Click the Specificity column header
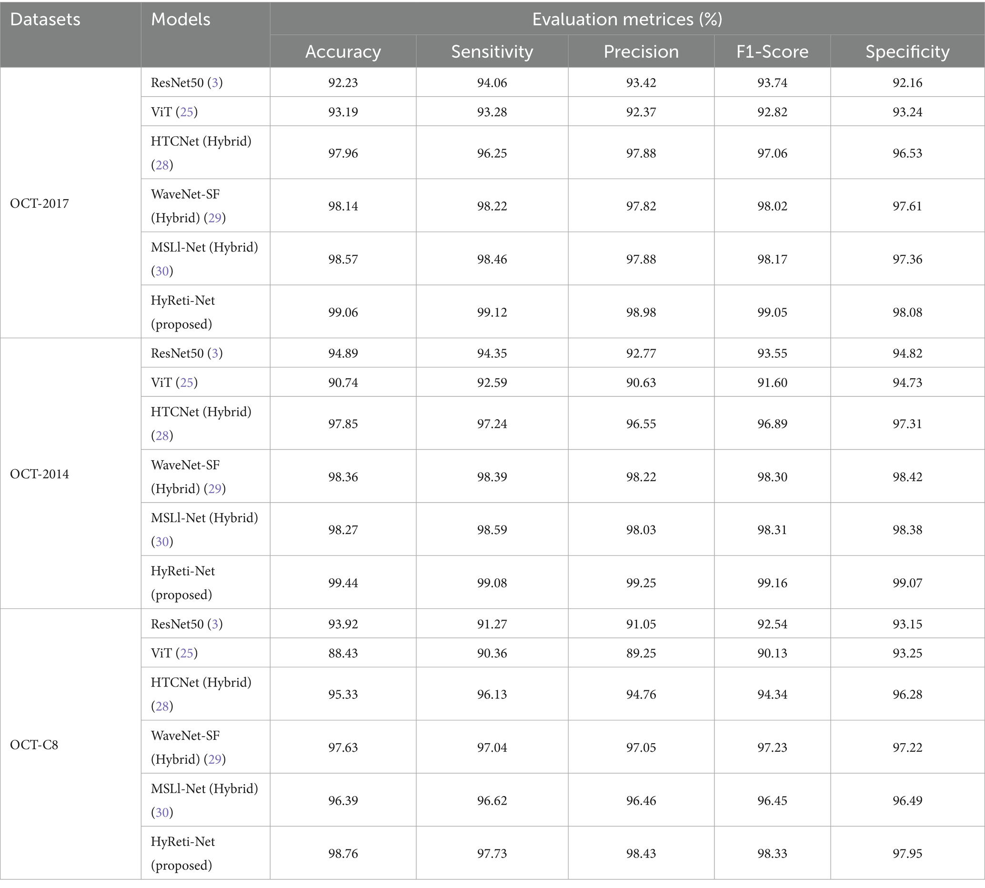 pyautogui.click(x=907, y=52)
